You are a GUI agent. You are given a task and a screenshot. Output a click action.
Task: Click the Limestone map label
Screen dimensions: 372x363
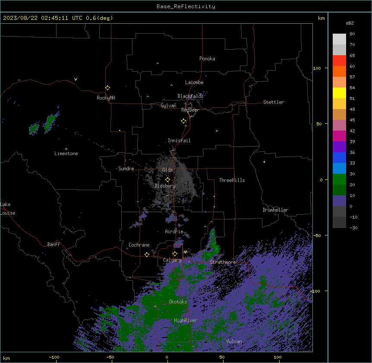(66, 153)
